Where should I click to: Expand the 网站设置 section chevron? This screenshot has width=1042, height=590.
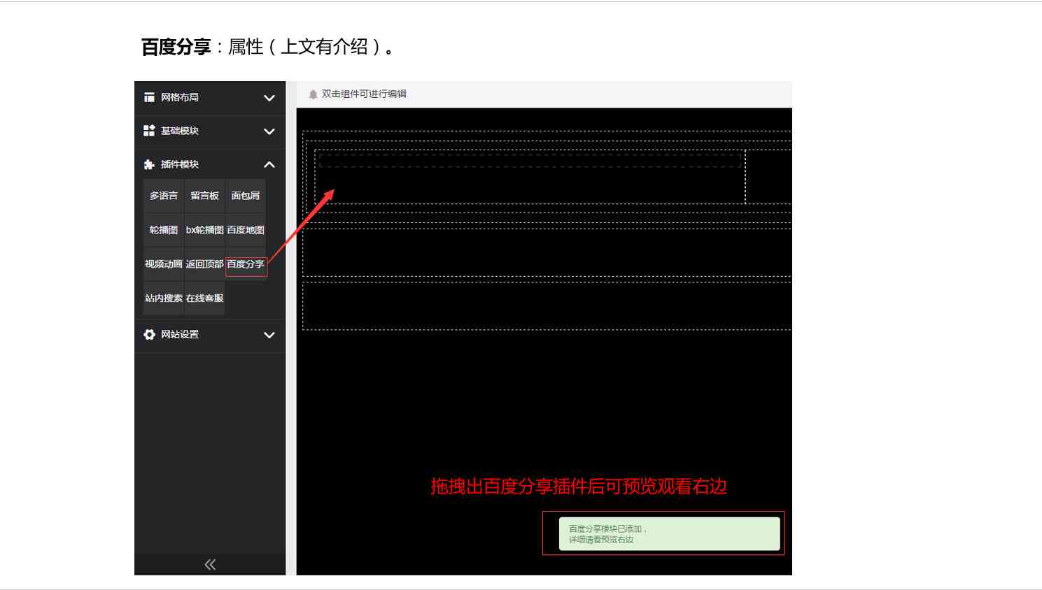point(269,336)
